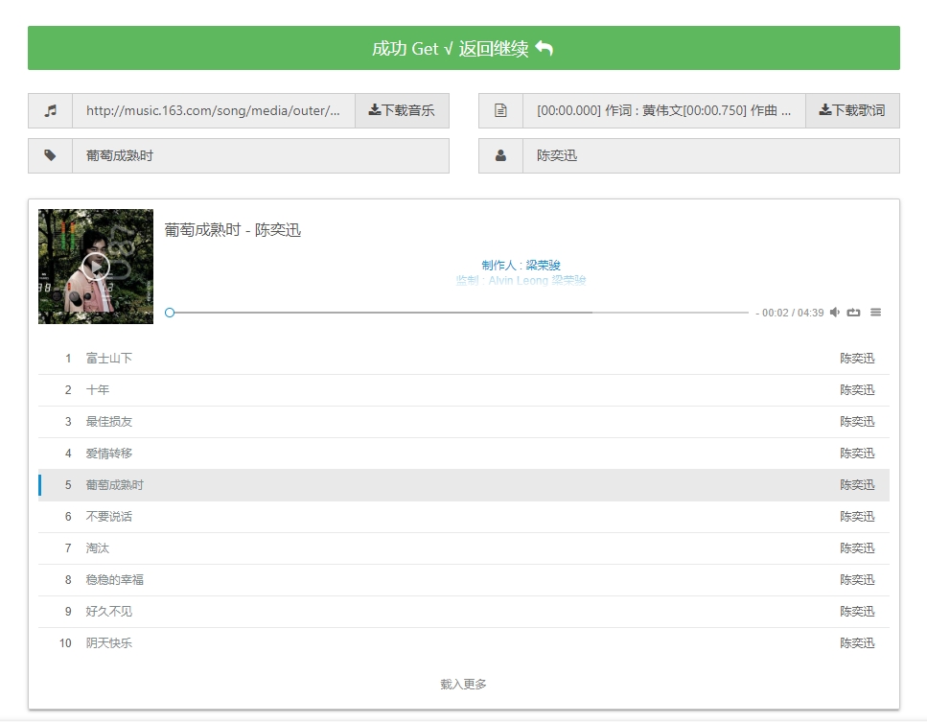Screen dimensions: 927x722
Task: Click the person icon next to 陈奕迅
Action: coord(499,154)
